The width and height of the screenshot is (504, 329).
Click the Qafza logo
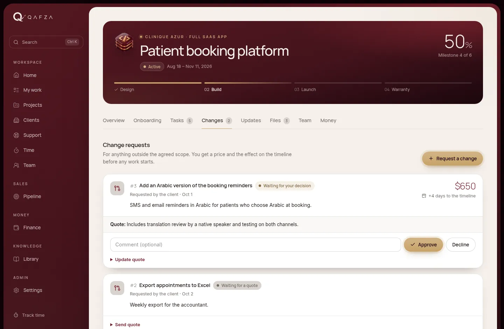tap(33, 17)
